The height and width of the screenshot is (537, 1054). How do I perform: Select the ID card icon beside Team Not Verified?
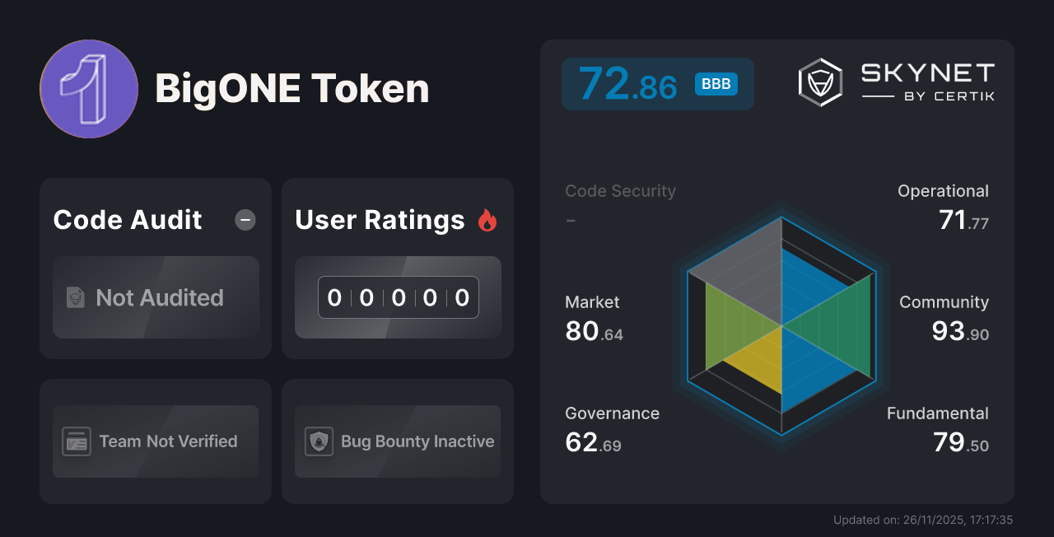[x=75, y=441]
